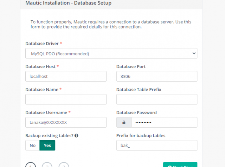Image resolution: width=225 pixels, height=167 pixels.
Task: Select Yes for Backup existing tables
Action: [47, 146]
